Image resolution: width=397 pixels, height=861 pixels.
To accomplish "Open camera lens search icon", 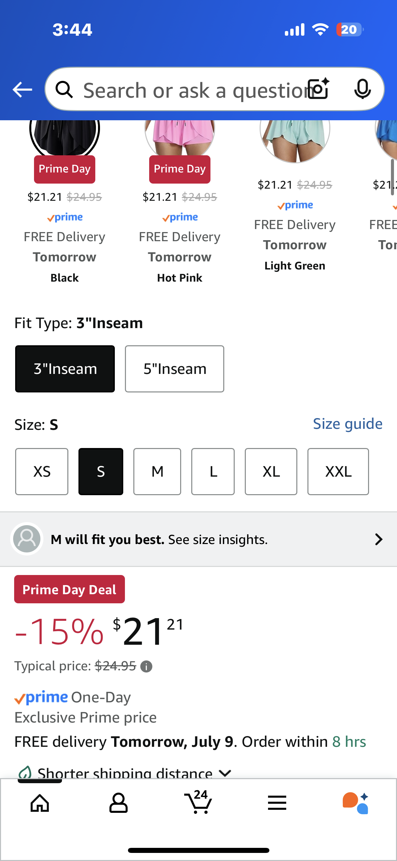I will pos(319,89).
